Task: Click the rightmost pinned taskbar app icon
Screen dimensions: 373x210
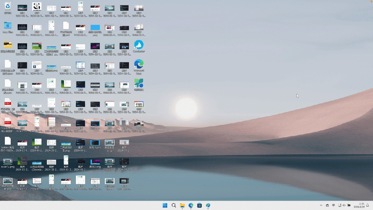Action: click(x=208, y=206)
